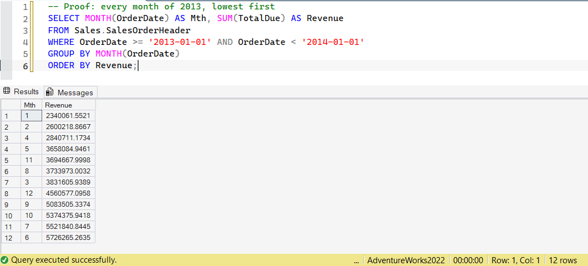The width and height of the screenshot is (588, 266).
Task: Click the AdventureWorks2022 database status entry
Action: (406, 260)
